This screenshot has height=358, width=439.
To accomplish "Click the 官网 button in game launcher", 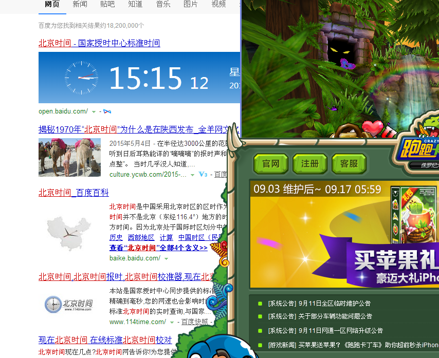I will pyautogui.click(x=271, y=164).
